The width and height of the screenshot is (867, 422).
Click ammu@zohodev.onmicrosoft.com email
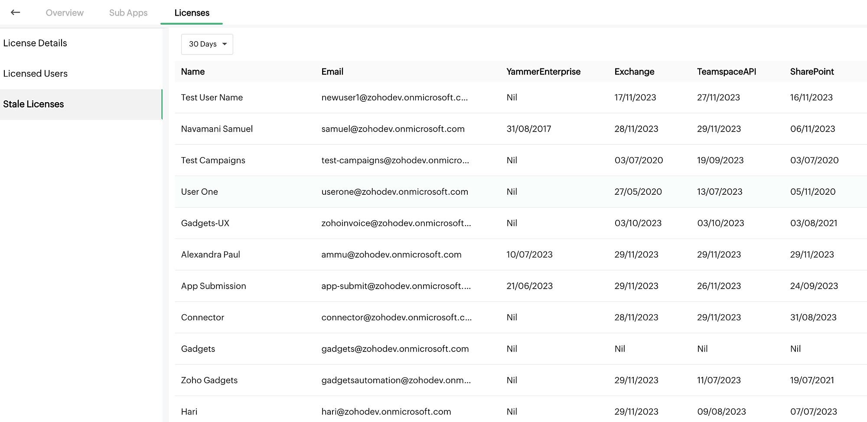click(x=391, y=255)
